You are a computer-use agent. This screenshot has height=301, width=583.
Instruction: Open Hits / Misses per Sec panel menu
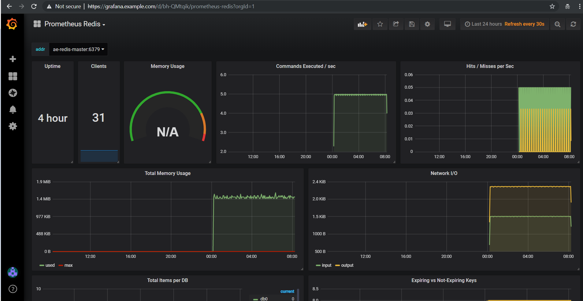[490, 66]
